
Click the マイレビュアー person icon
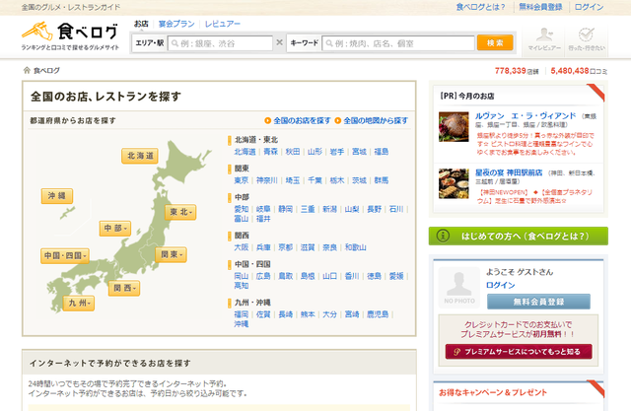click(544, 34)
